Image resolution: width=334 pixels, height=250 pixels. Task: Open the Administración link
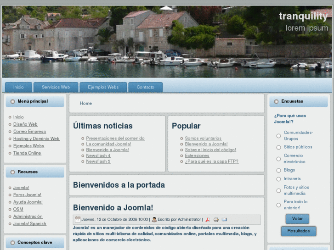[28, 217]
